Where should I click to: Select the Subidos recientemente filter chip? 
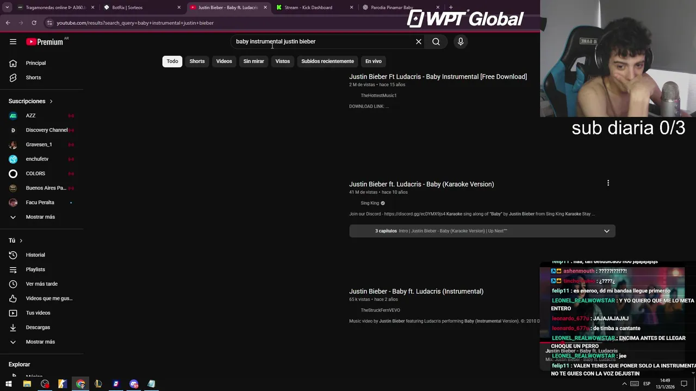(x=327, y=61)
